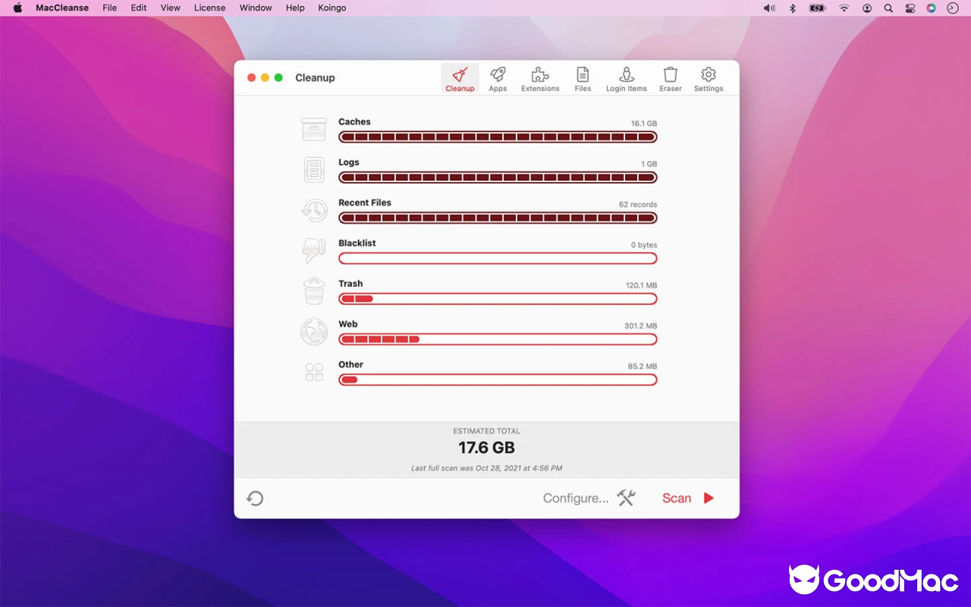Select the Extensions puzzle-piece icon

pos(539,76)
